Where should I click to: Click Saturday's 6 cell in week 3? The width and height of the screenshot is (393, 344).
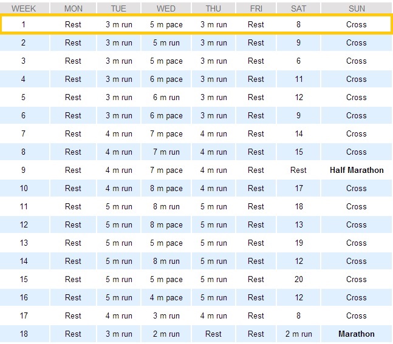point(298,61)
